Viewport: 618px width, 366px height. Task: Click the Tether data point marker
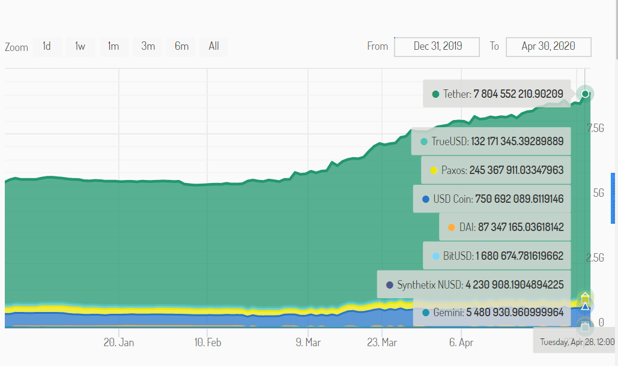tap(586, 94)
